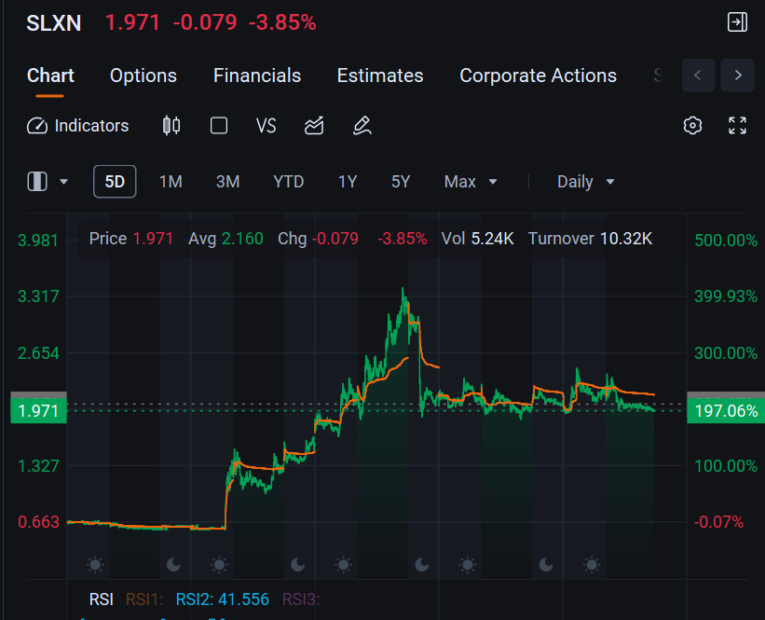Click the collapse panel arrow icon

coord(737,22)
